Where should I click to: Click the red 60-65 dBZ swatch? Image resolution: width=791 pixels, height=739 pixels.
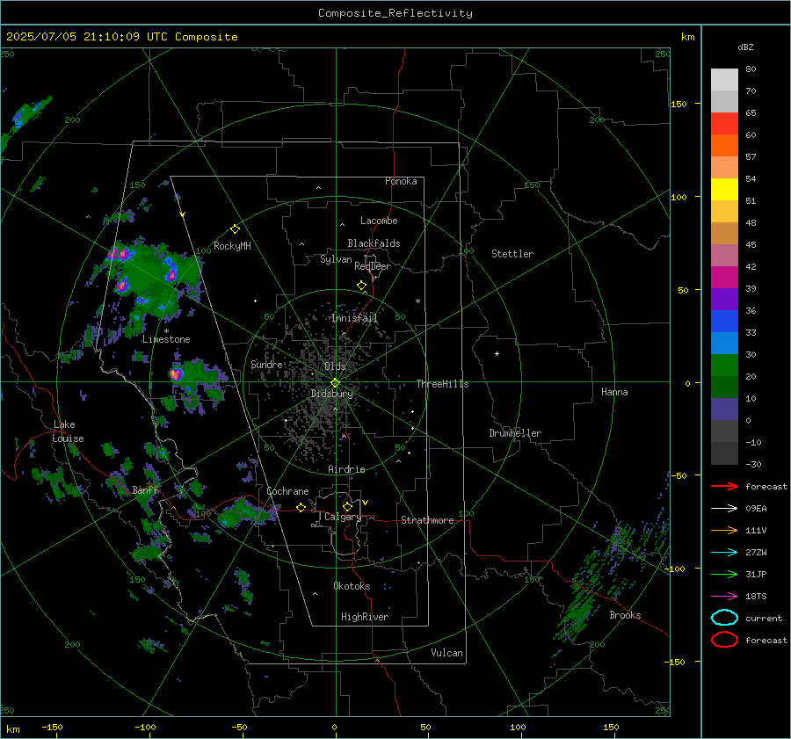[x=724, y=124]
